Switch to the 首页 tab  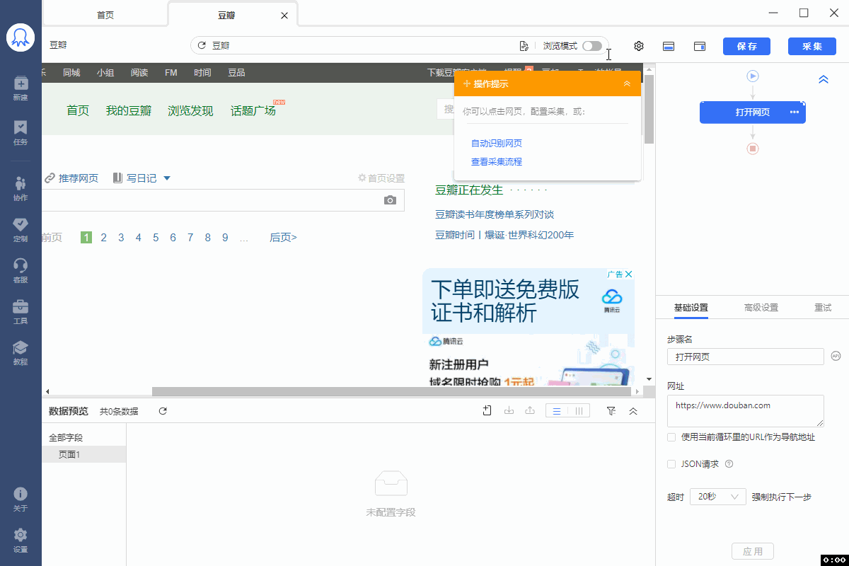105,15
